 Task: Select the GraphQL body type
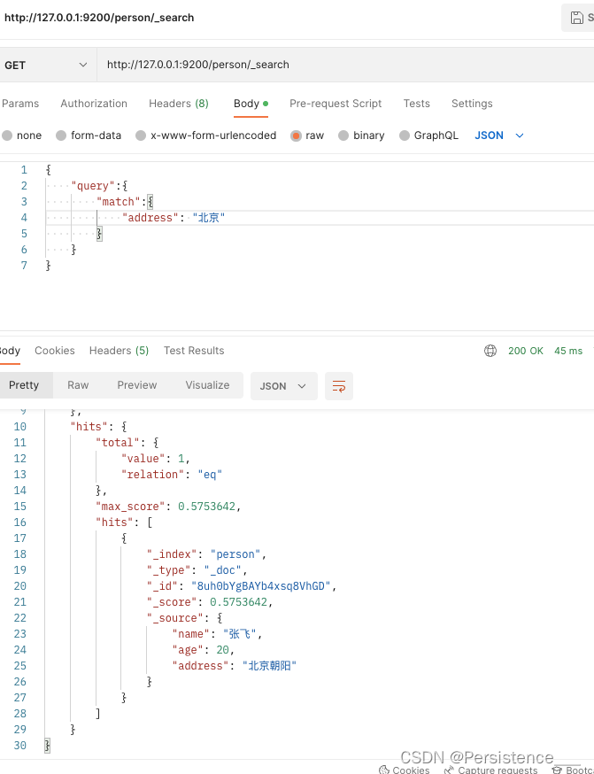coord(428,135)
